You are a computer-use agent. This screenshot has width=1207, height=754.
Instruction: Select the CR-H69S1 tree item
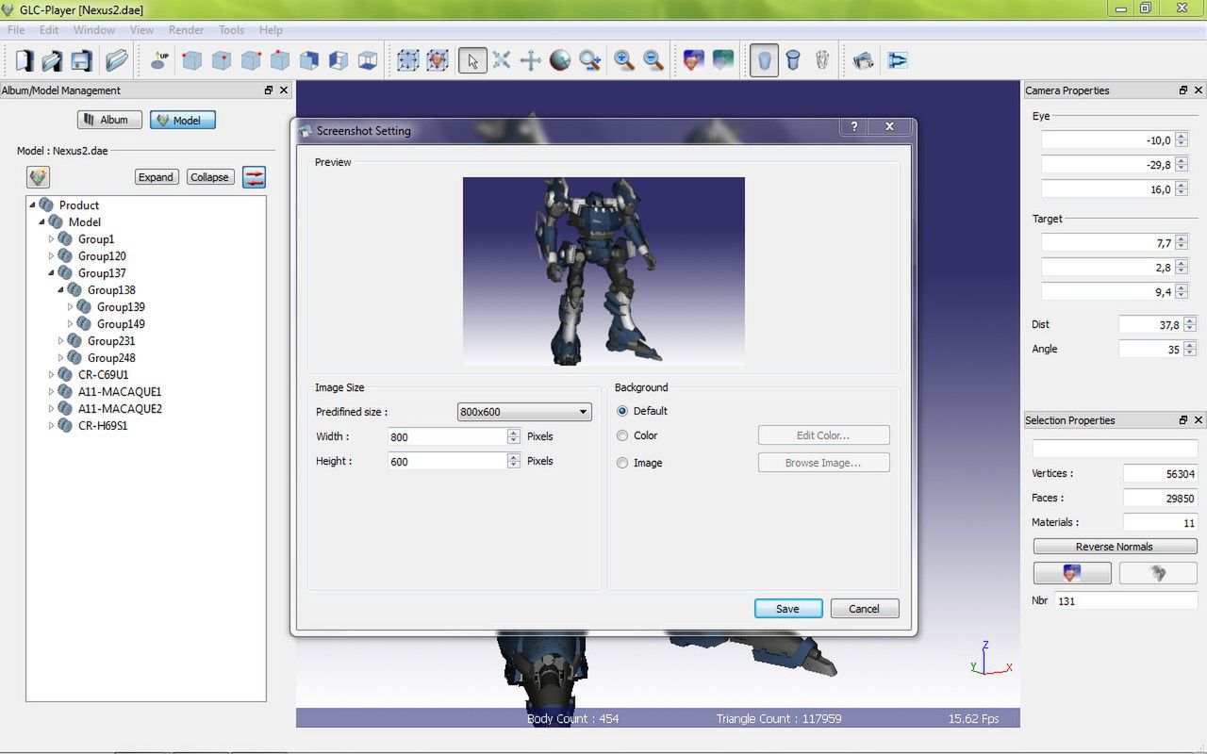(103, 426)
